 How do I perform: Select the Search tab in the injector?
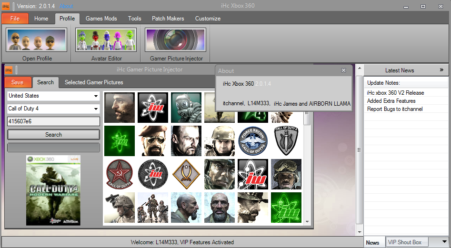(45, 82)
